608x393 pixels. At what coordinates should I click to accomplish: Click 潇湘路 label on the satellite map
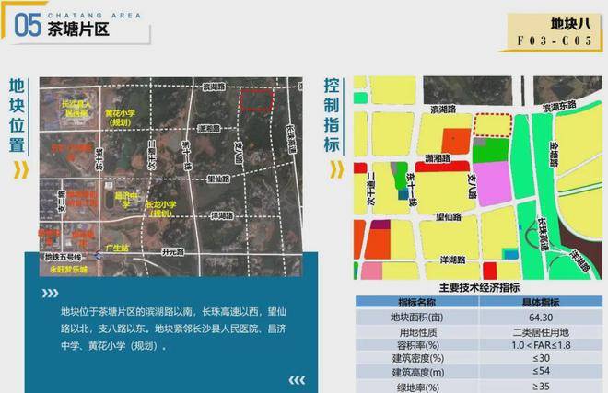209,128
